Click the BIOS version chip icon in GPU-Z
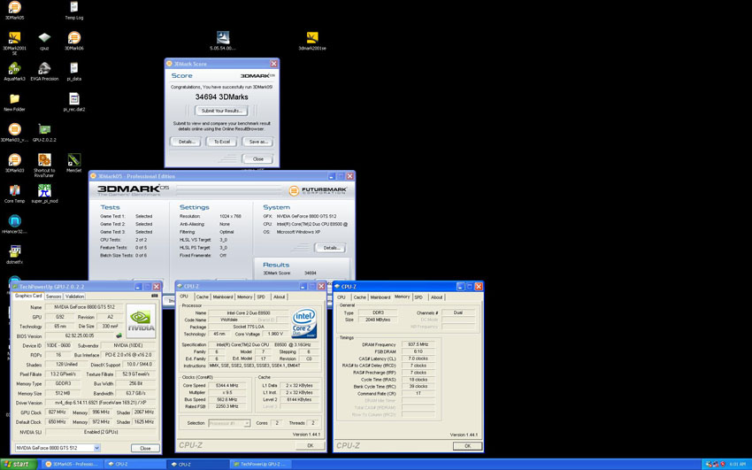This screenshot has width=752, height=470. [x=119, y=335]
